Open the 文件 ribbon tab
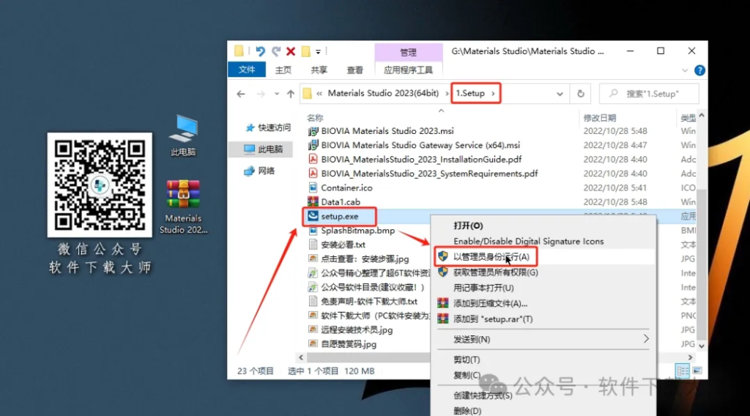The width and height of the screenshot is (750, 416). click(x=247, y=70)
